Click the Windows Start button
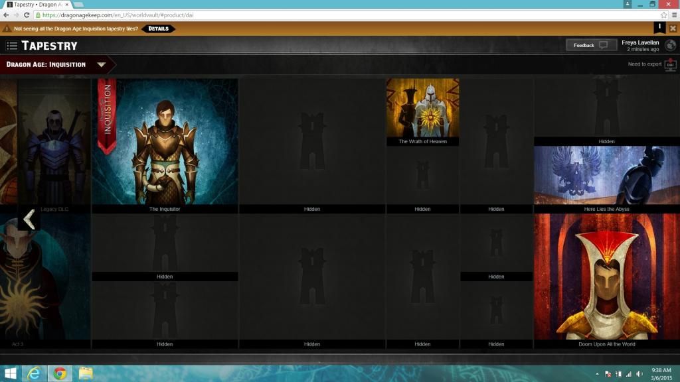680x382 pixels. [10, 373]
